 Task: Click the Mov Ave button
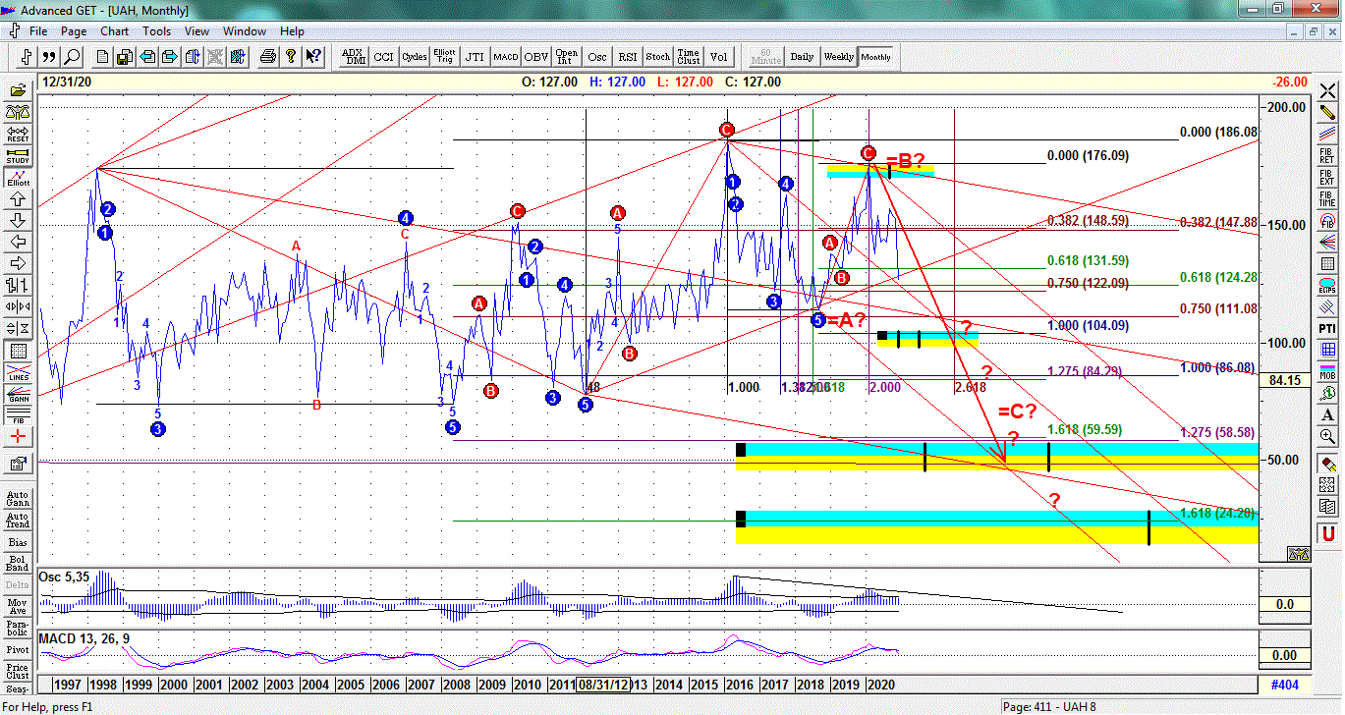pos(18,607)
